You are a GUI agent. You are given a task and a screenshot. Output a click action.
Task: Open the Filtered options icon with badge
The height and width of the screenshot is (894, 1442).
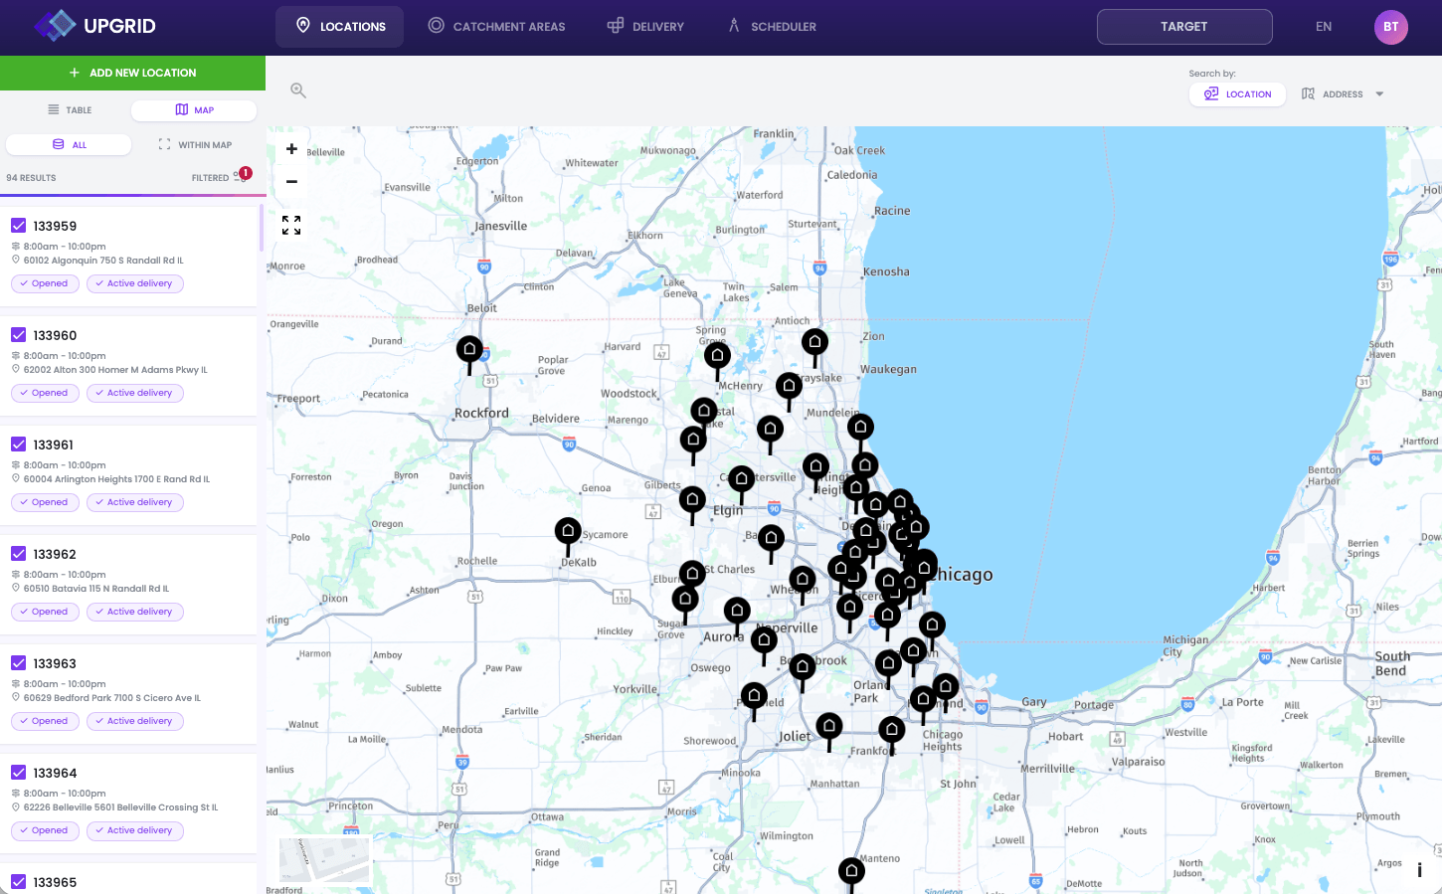(241, 176)
